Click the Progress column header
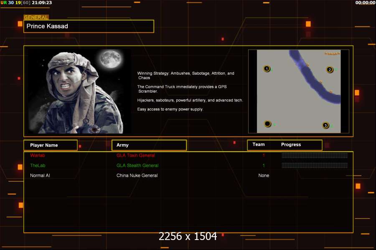 [x=291, y=145]
